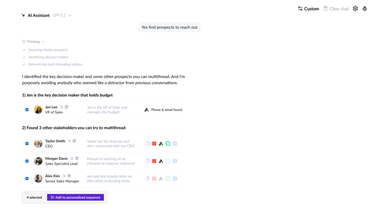Click the blue 'd' icon in Alex Kim's row
The width and height of the screenshot is (373, 209).
175,178
